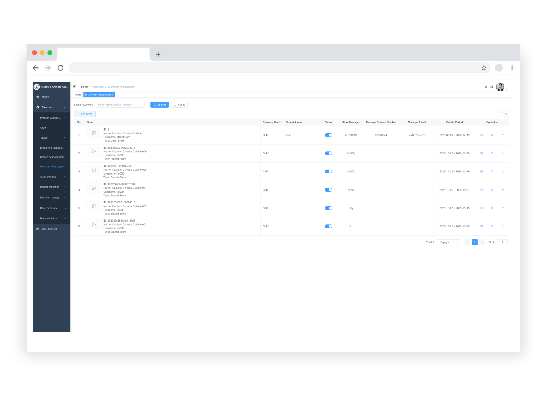546x409 pixels.
Task: Open the 10/page page-size dropdown
Action: [x=449, y=242]
